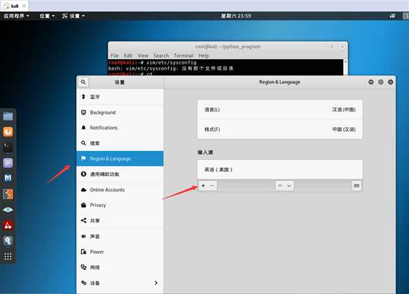Open the terminal icon in dock

click(x=8, y=147)
